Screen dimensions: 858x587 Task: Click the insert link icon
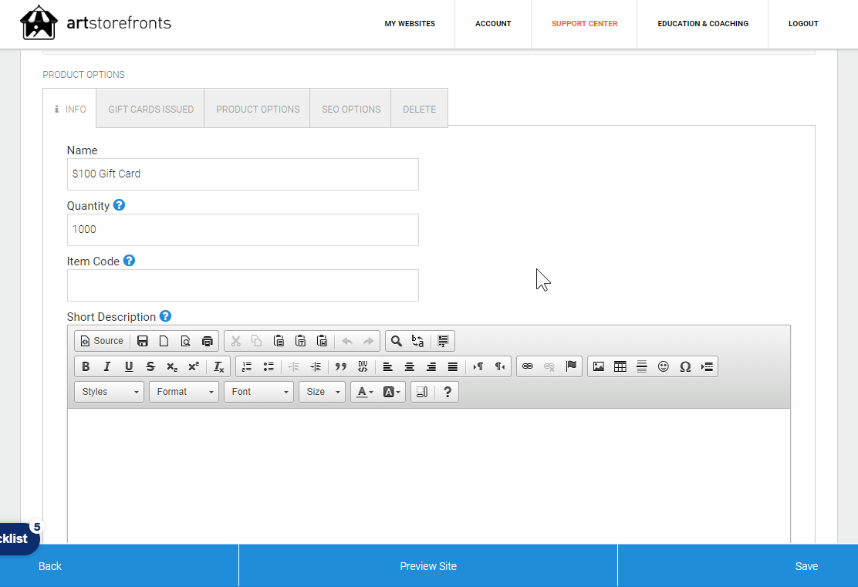tap(528, 366)
